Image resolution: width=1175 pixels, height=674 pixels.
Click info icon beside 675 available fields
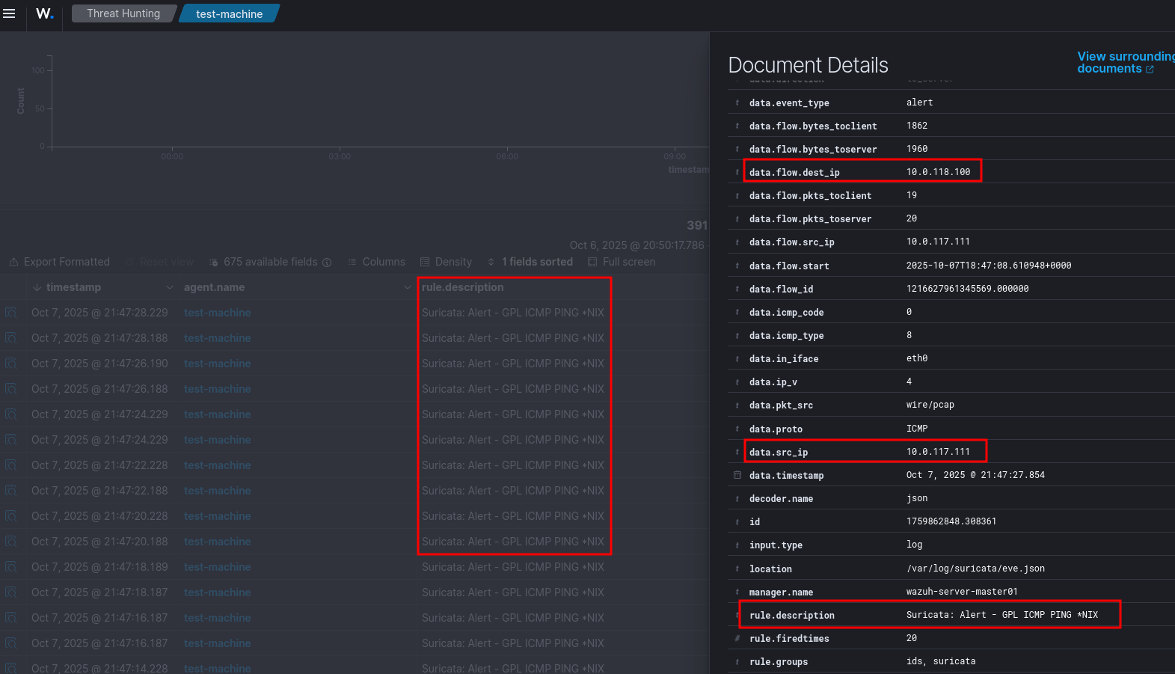(327, 263)
